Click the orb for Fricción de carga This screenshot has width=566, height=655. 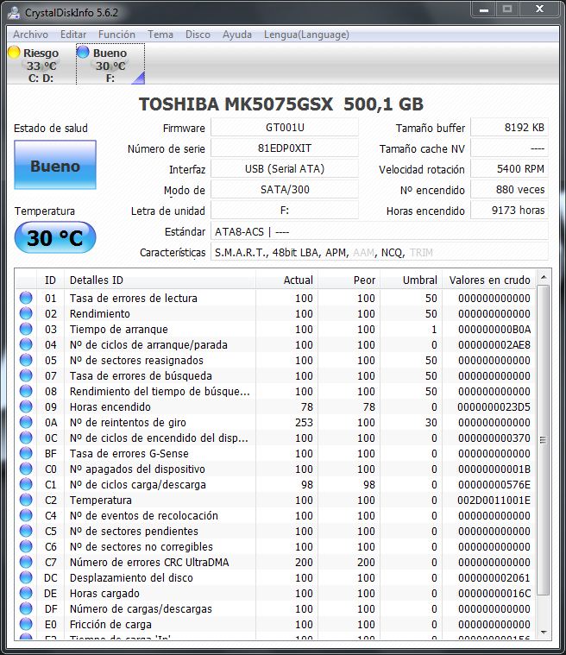pyautogui.click(x=26, y=624)
